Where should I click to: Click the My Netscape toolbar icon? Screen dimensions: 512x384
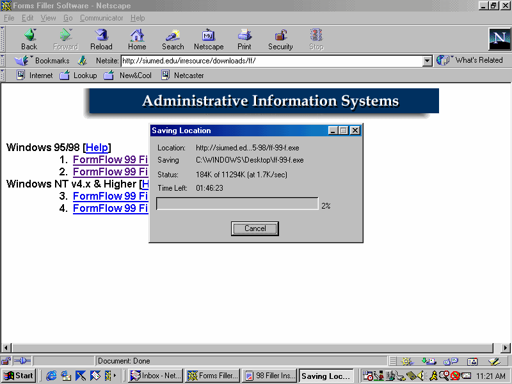tap(209, 38)
